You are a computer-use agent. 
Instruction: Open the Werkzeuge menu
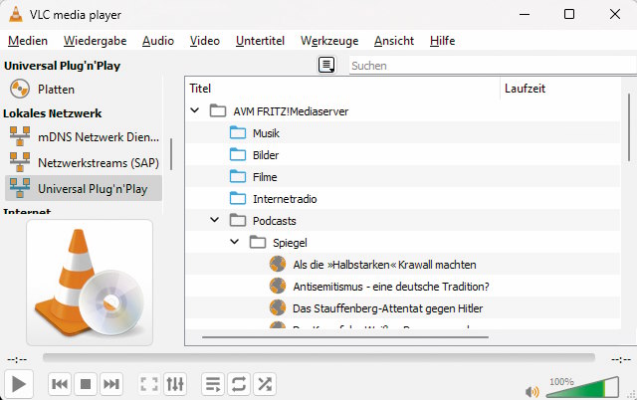pyautogui.click(x=329, y=41)
